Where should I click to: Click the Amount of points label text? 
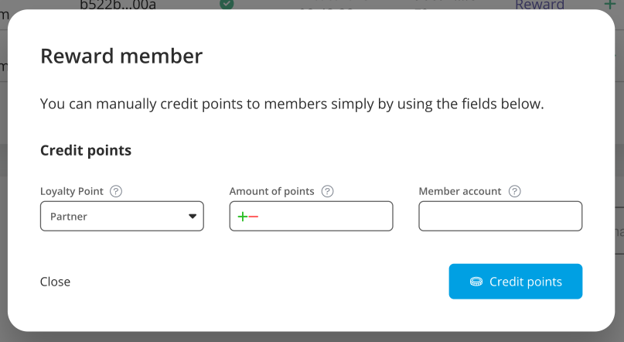coord(272,191)
